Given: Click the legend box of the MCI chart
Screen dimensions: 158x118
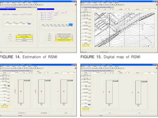Looking at the screenshot, I should click(144, 81).
